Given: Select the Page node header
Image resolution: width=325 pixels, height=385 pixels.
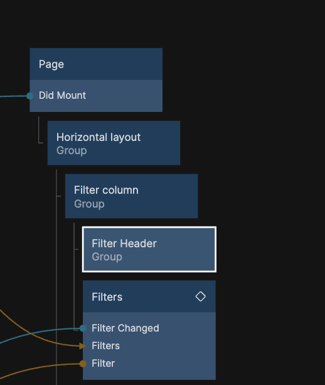Looking at the screenshot, I should 96,64.
